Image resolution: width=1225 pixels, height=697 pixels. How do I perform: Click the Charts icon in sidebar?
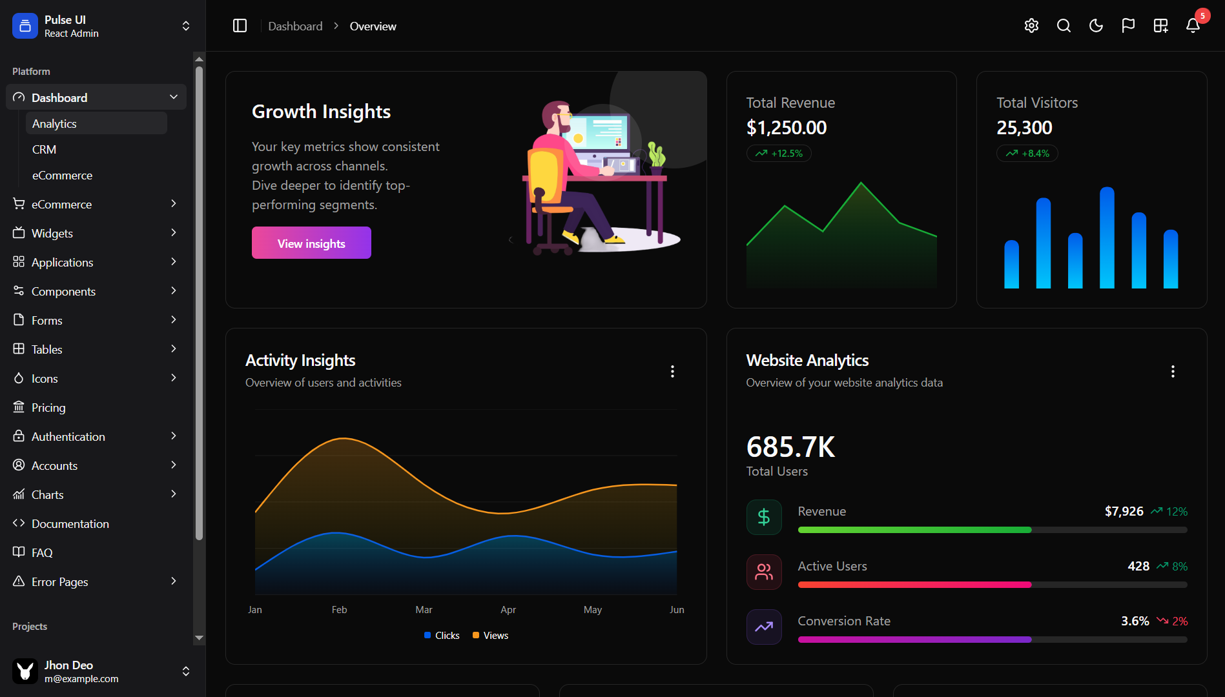(x=19, y=494)
